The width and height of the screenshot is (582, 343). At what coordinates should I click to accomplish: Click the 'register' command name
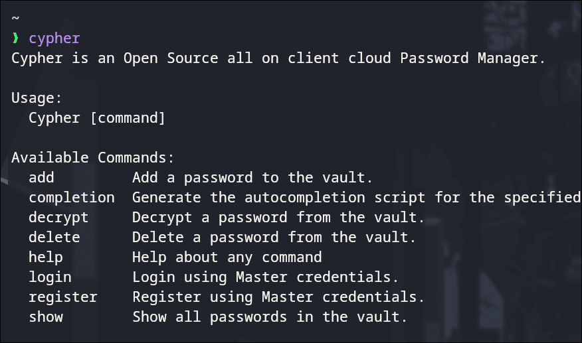click(x=62, y=297)
